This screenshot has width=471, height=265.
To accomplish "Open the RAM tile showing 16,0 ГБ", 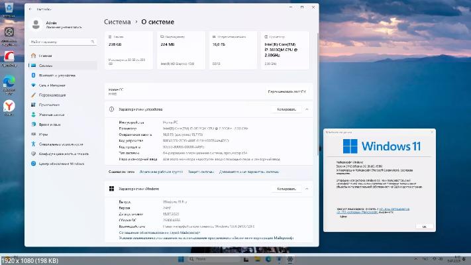I will [233, 50].
